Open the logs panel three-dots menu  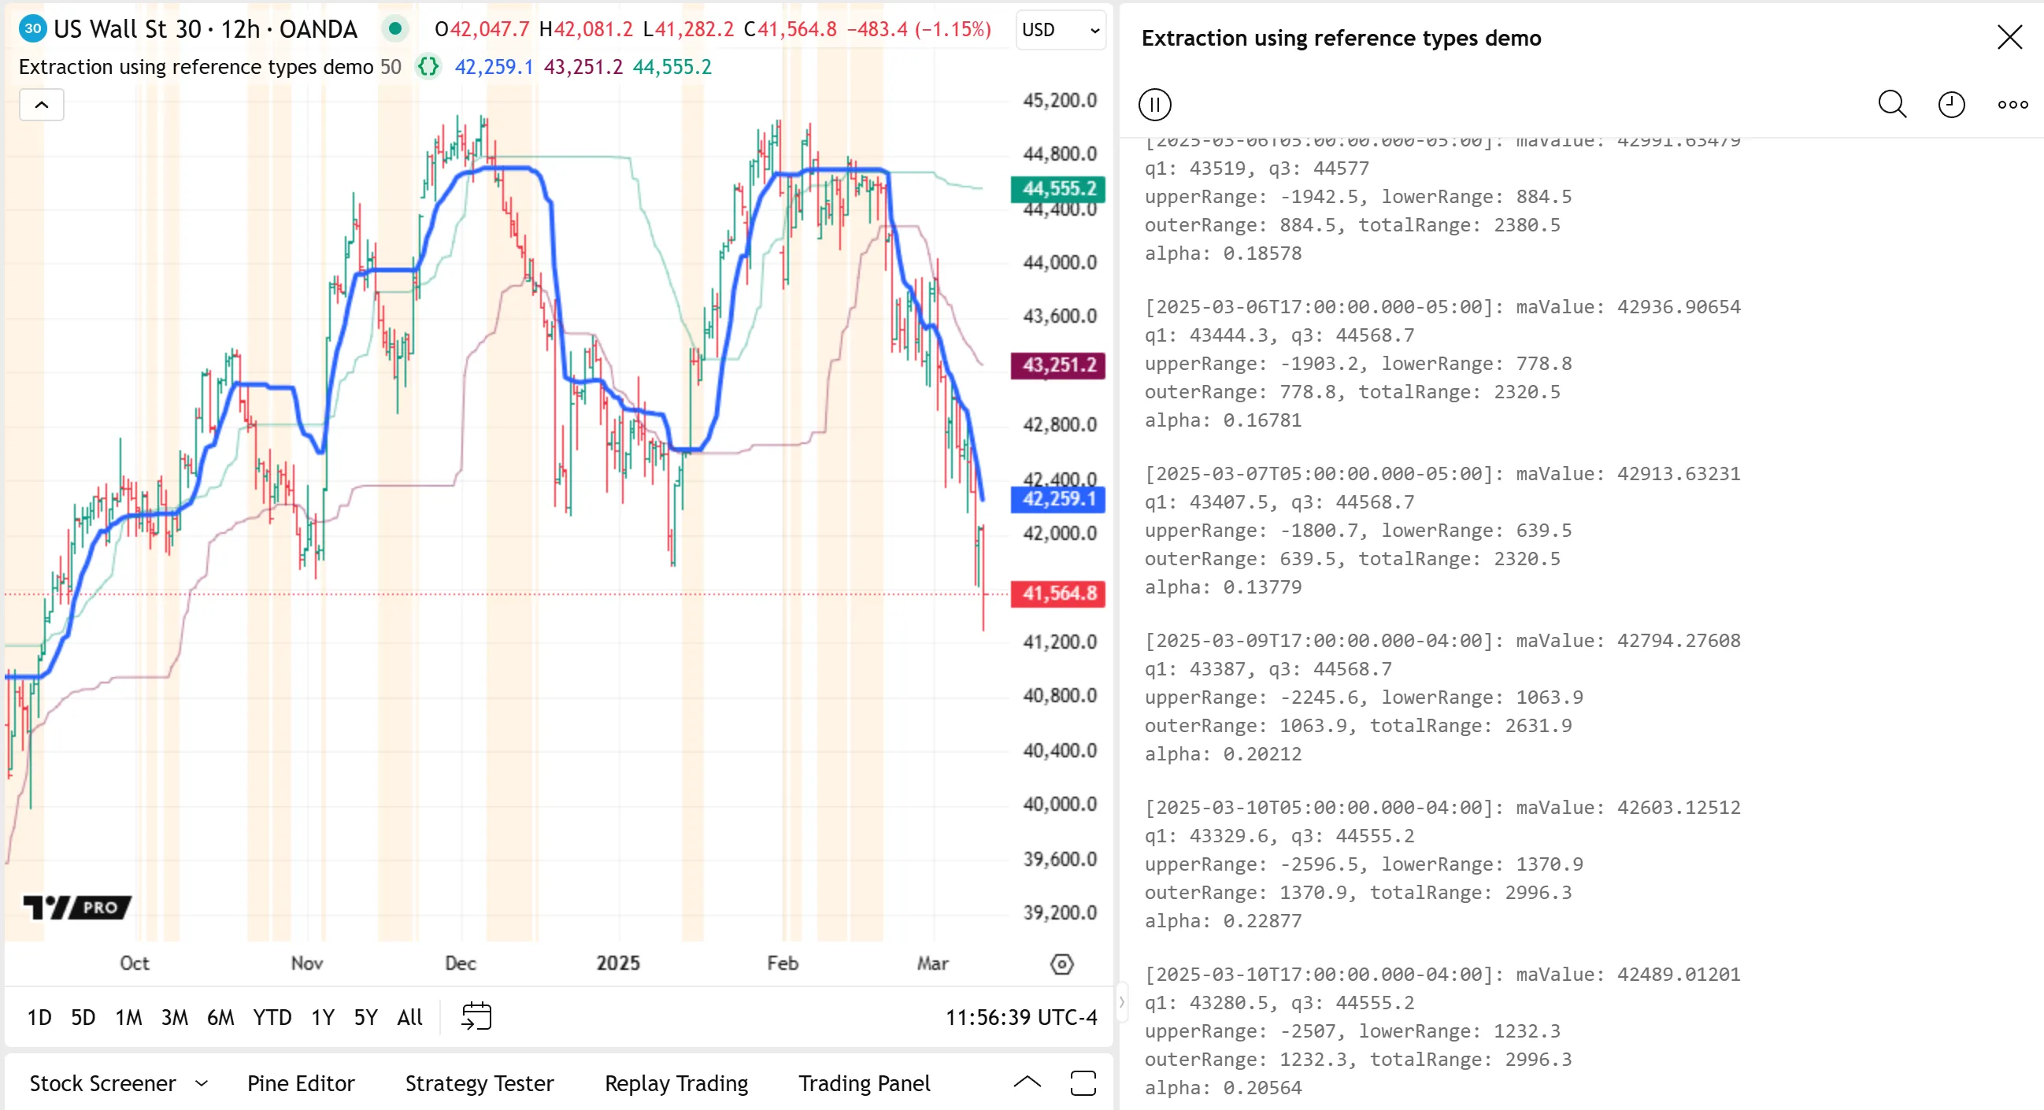pos(2013,105)
